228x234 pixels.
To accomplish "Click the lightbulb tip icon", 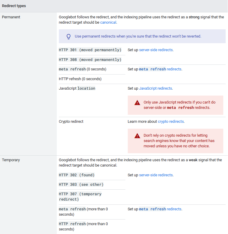I will click(69, 36).
